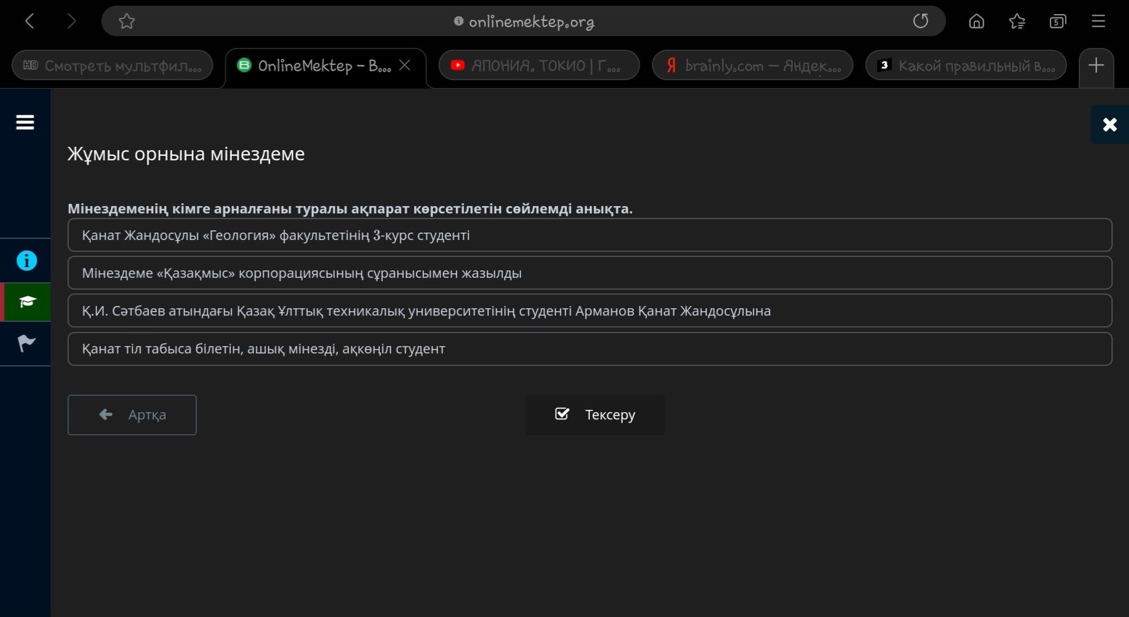This screenshot has height=617, width=1129.
Task: Switch to Какой правильный tab
Action: click(965, 66)
